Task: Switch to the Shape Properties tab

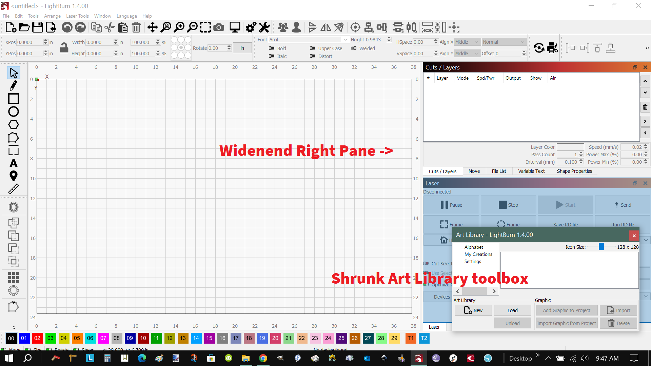Action: (574, 171)
